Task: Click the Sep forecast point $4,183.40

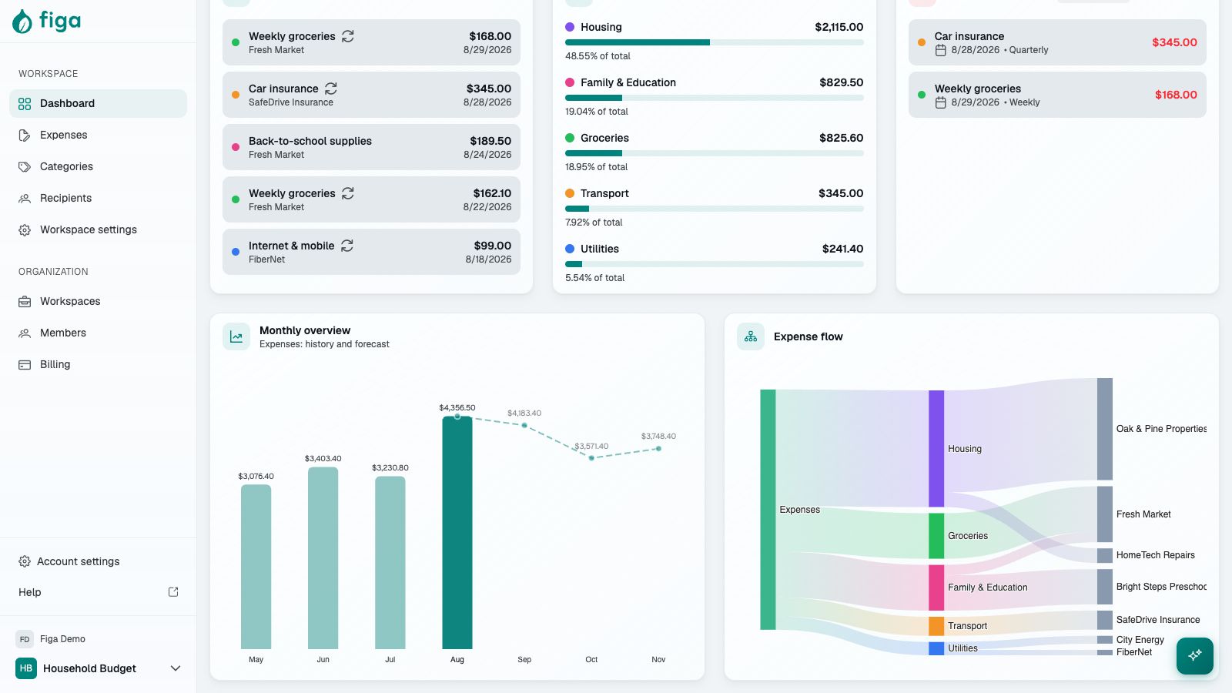Action: tap(524, 425)
